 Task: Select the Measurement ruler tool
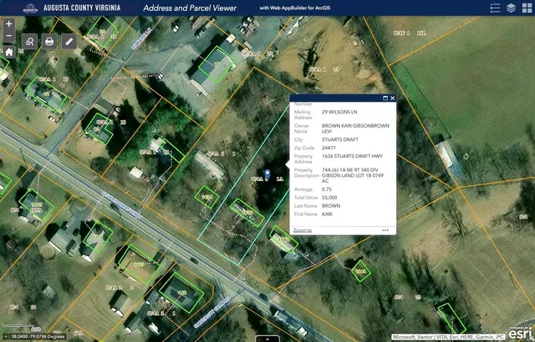click(69, 41)
